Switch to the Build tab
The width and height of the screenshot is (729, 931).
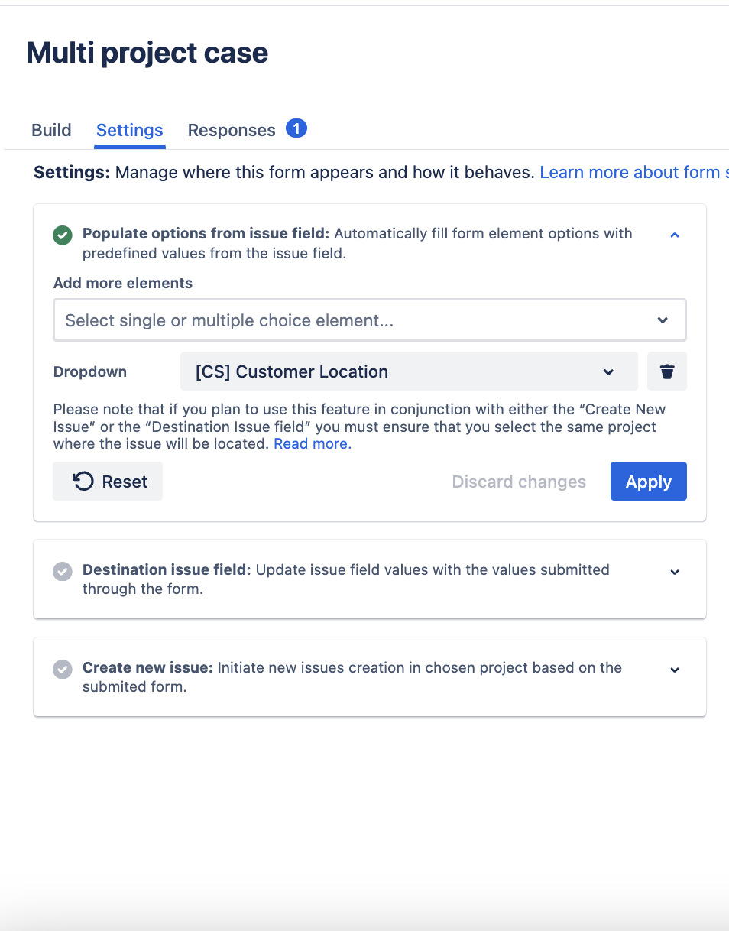(51, 130)
